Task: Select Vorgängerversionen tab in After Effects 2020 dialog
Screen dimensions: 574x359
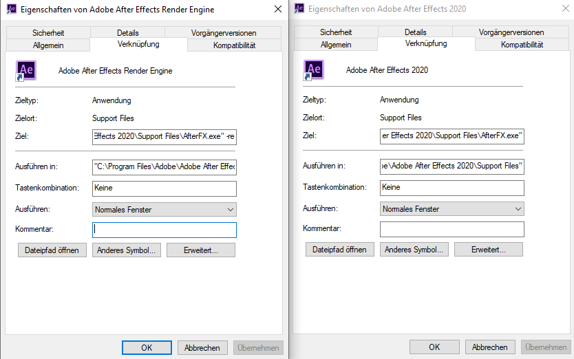Action: [x=512, y=32]
